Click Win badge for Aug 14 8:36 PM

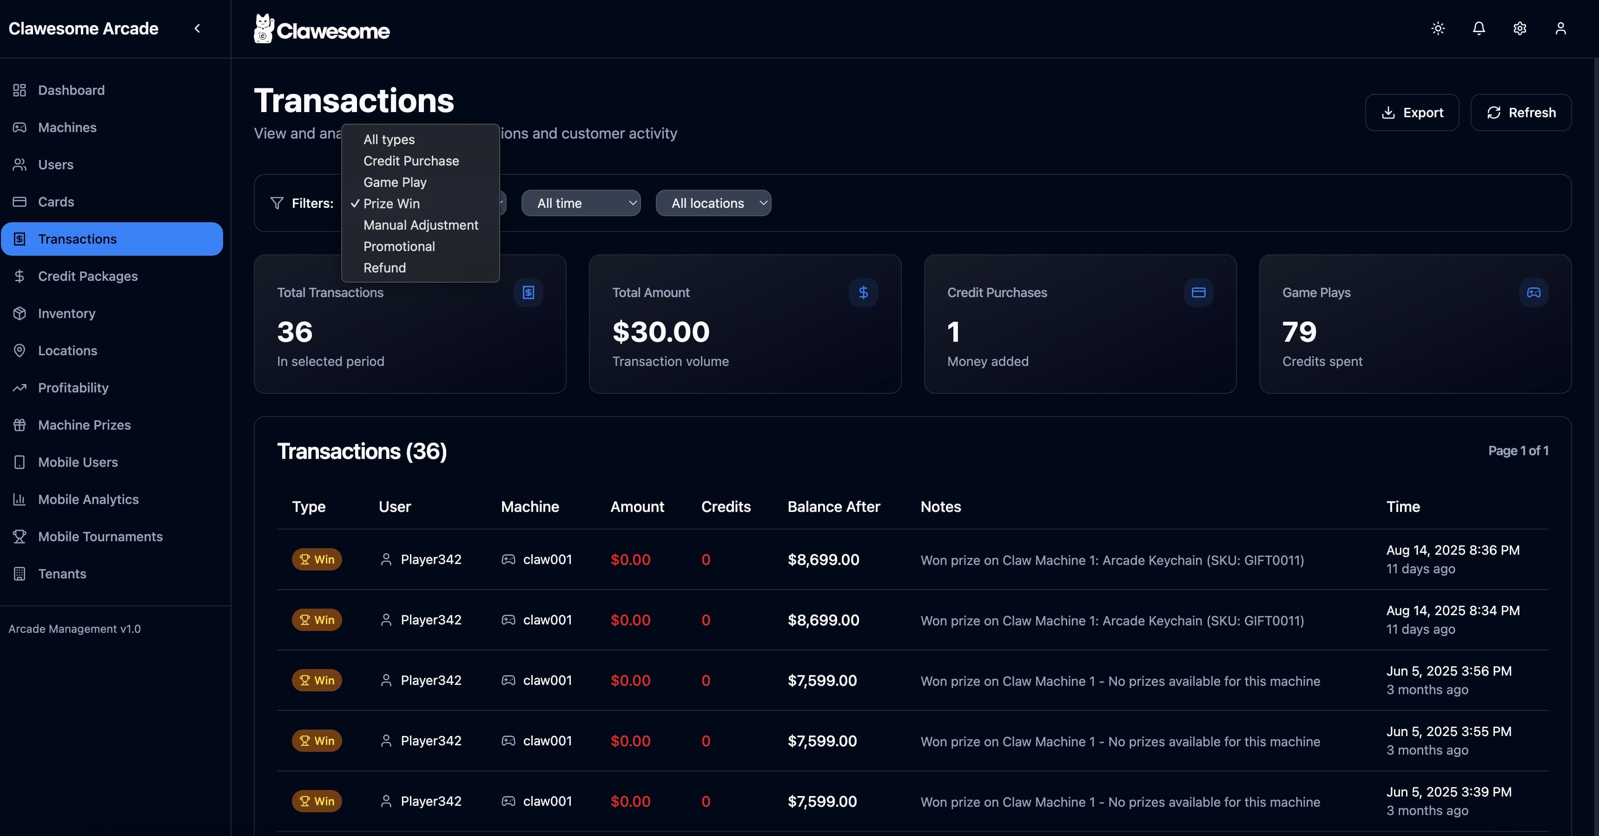(x=317, y=559)
